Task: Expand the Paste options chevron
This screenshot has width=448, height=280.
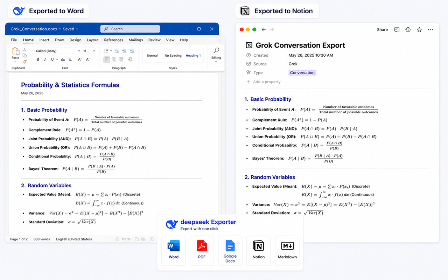Action: (x=15, y=62)
